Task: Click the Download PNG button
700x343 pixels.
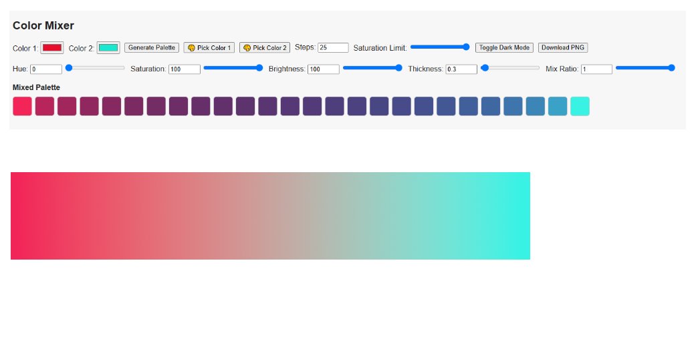Action: (563, 47)
